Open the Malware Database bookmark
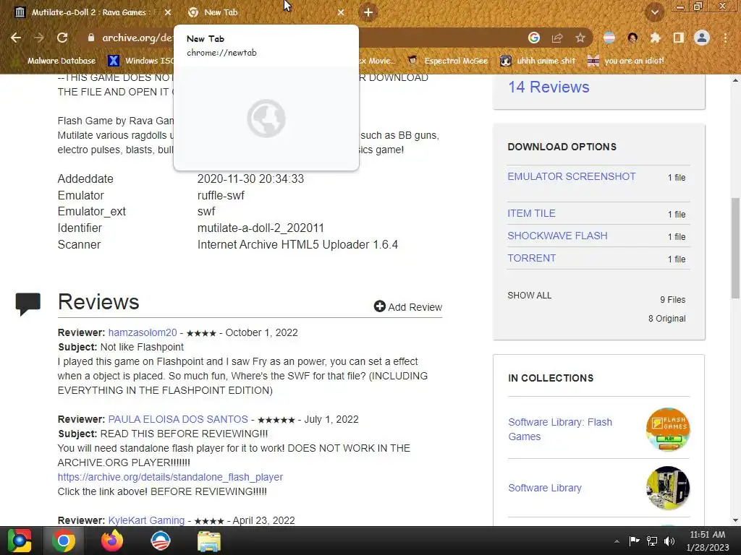The height and width of the screenshot is (555, 741). (x=55, y=61)
